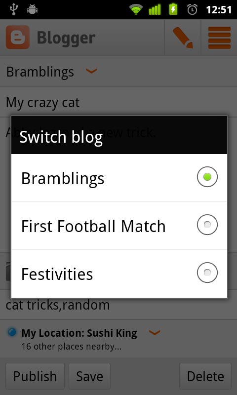Check the Wi-Fi signal icon
The height and width of the screenshot is (395, 237).
point(136,9)
